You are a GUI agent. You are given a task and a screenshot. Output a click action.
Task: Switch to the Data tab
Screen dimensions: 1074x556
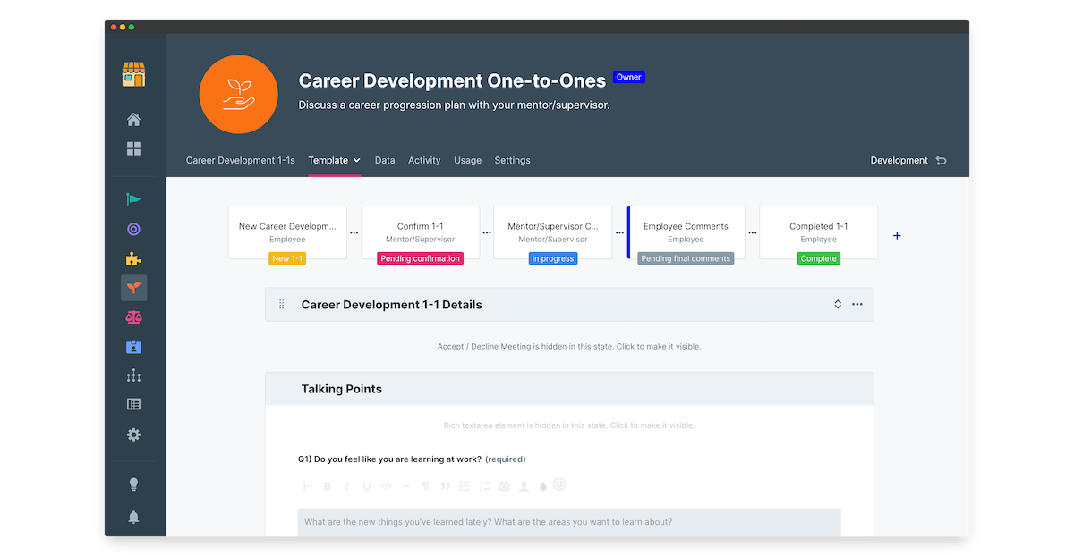pos(385,161)
